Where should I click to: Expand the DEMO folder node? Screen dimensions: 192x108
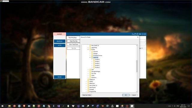[x=86, y=81]
